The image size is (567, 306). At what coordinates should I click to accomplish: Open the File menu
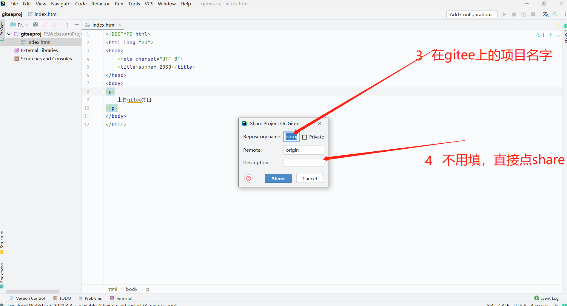pyautogui.click(x=14, y=4)
